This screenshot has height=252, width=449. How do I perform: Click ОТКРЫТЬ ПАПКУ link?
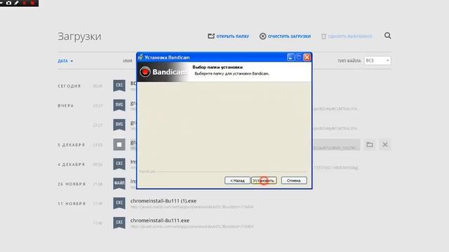[x=232, y=36]
